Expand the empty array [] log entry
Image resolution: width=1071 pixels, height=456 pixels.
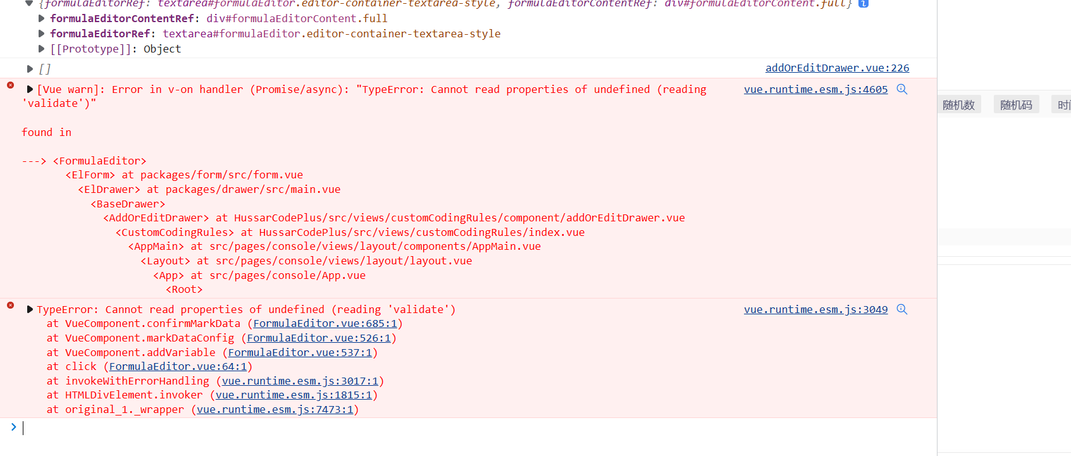[x=30, y=69]
